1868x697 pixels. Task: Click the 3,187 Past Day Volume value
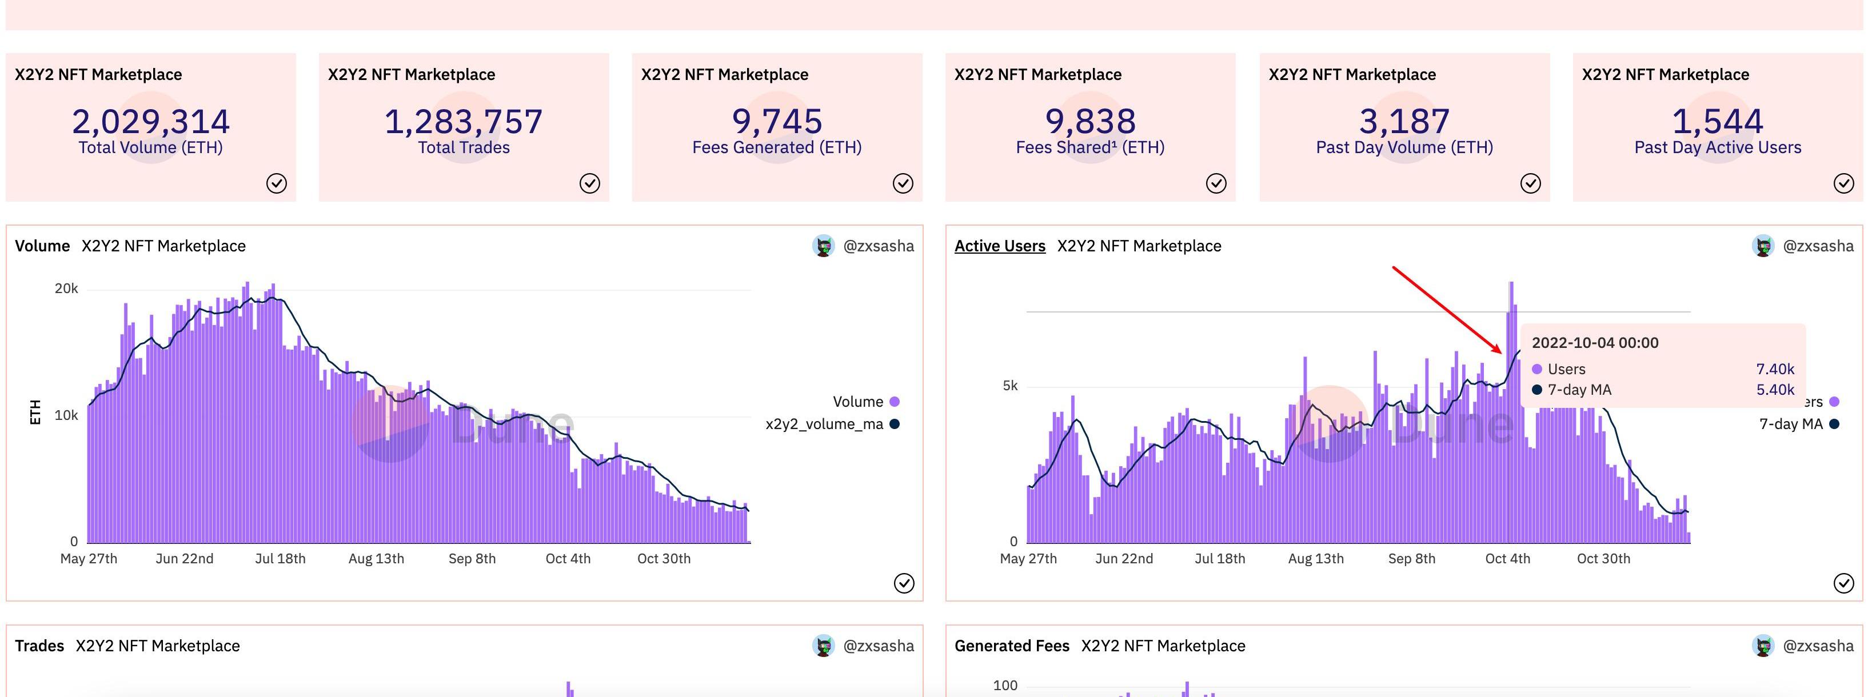click(x=1404, y=121)
